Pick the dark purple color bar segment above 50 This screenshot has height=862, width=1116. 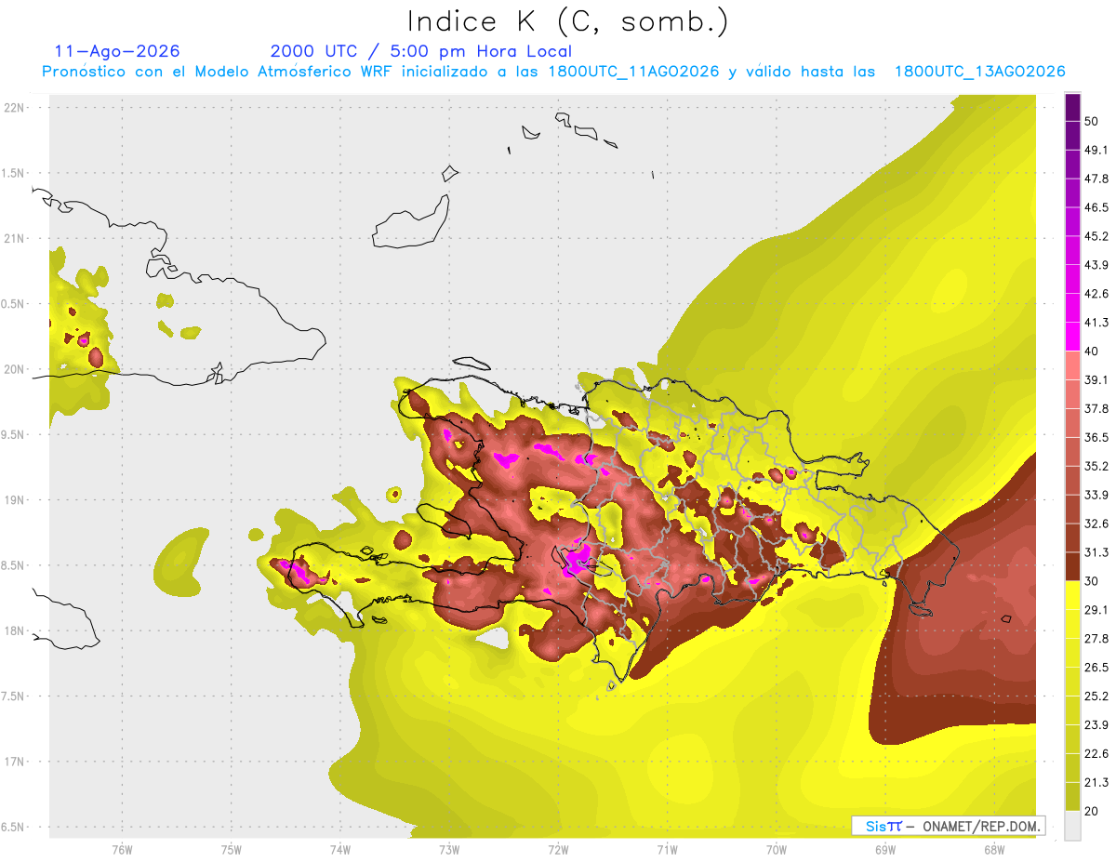click(x=1072, y=108)
